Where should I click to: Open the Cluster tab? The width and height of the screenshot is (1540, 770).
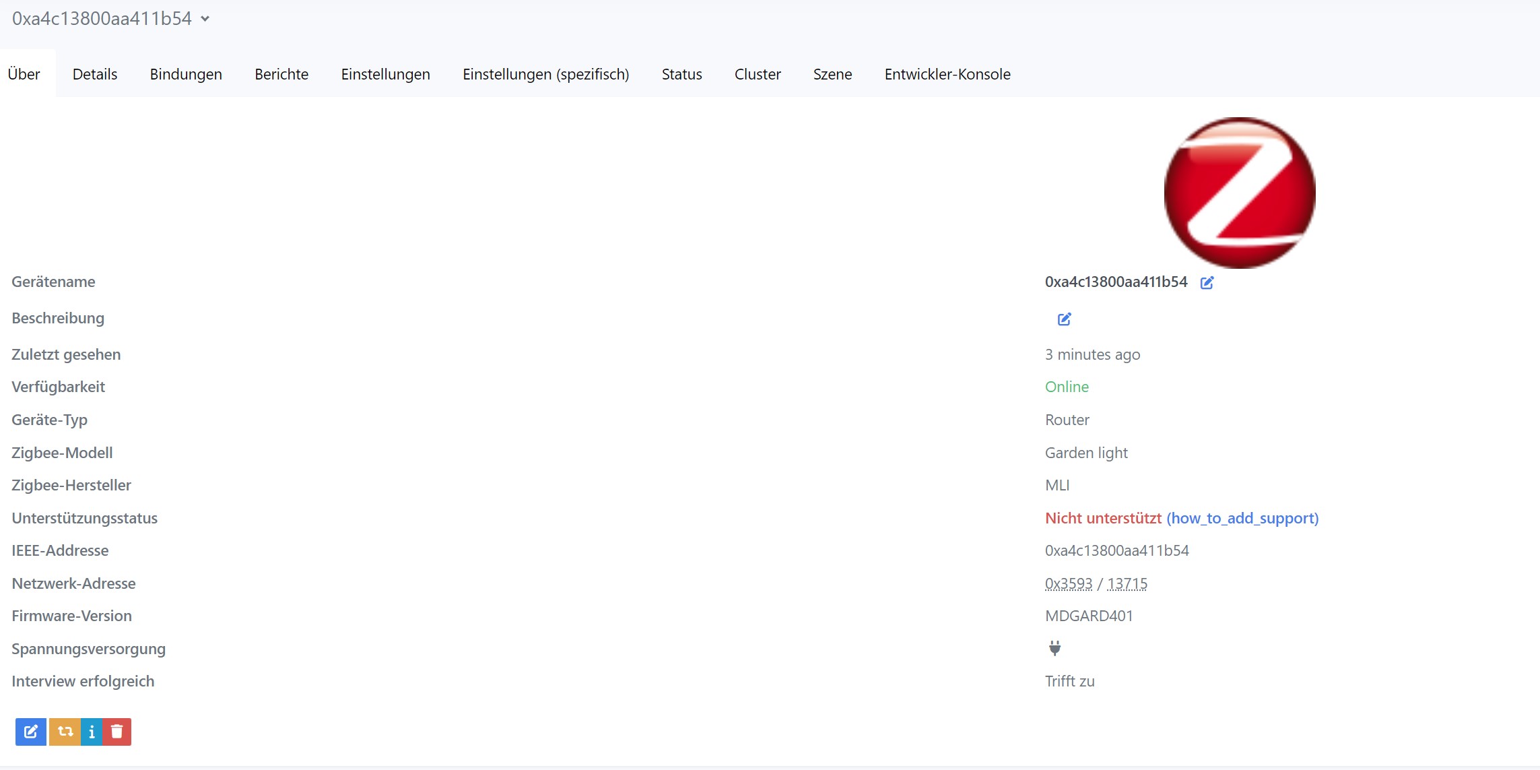tap(758, 74)
